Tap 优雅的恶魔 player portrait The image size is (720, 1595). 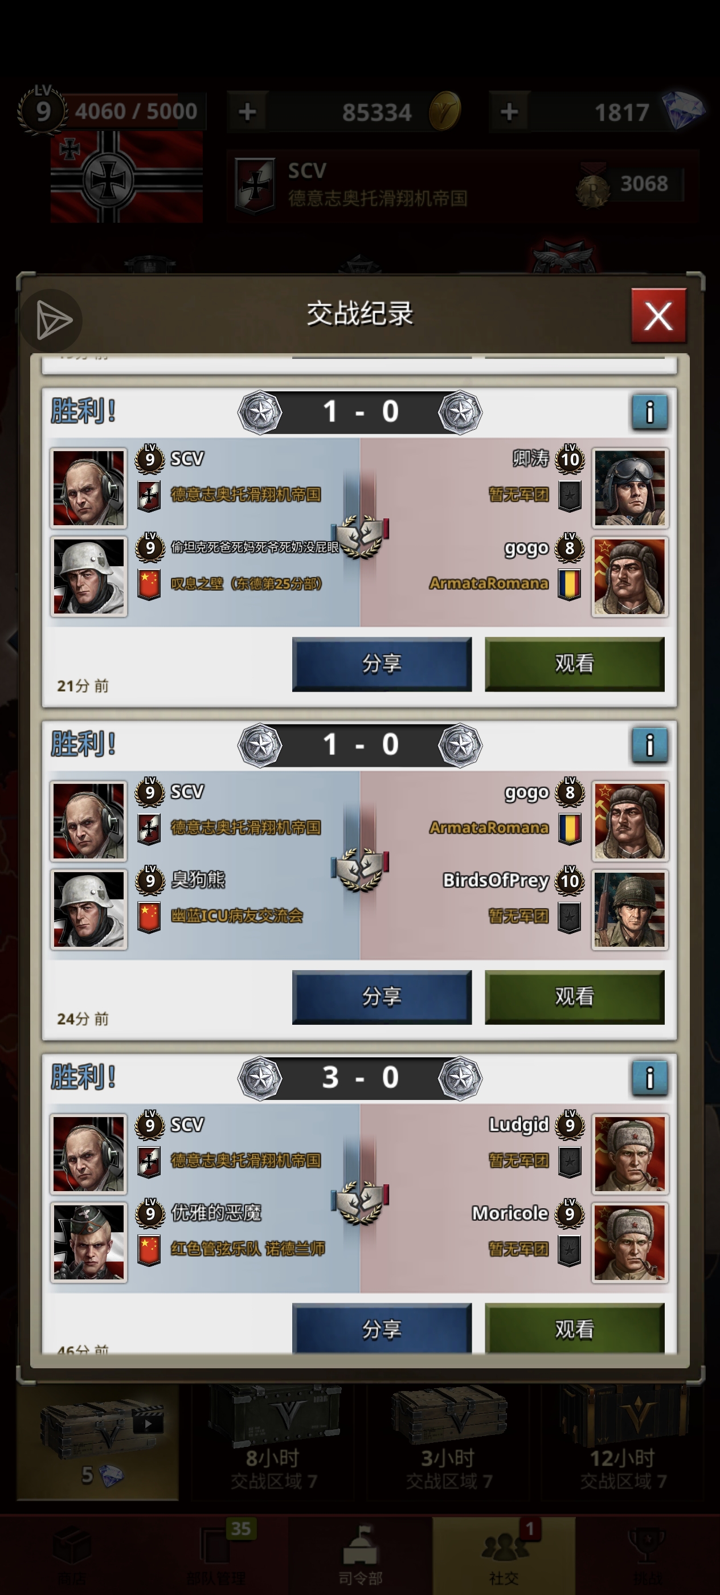point(88,1243)
